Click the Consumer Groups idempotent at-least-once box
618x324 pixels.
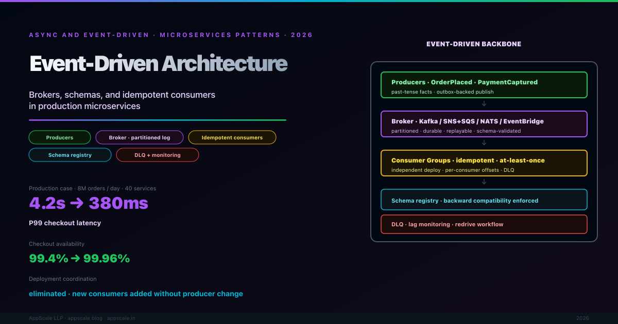[484, 163]
